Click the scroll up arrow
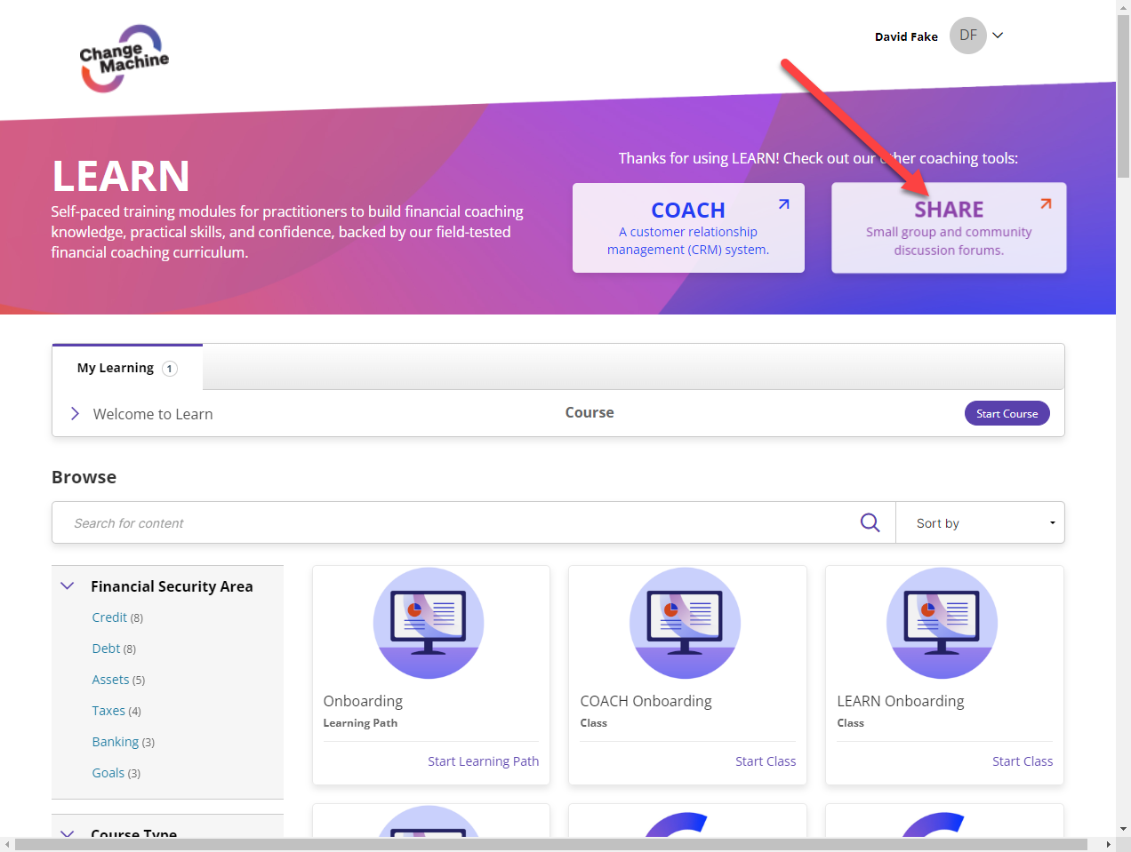Image resolution: width=1131 pixels, height=852 pixels. point(1123,7)
